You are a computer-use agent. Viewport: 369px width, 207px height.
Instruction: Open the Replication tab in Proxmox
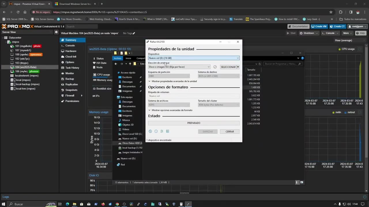pos(73,85)
